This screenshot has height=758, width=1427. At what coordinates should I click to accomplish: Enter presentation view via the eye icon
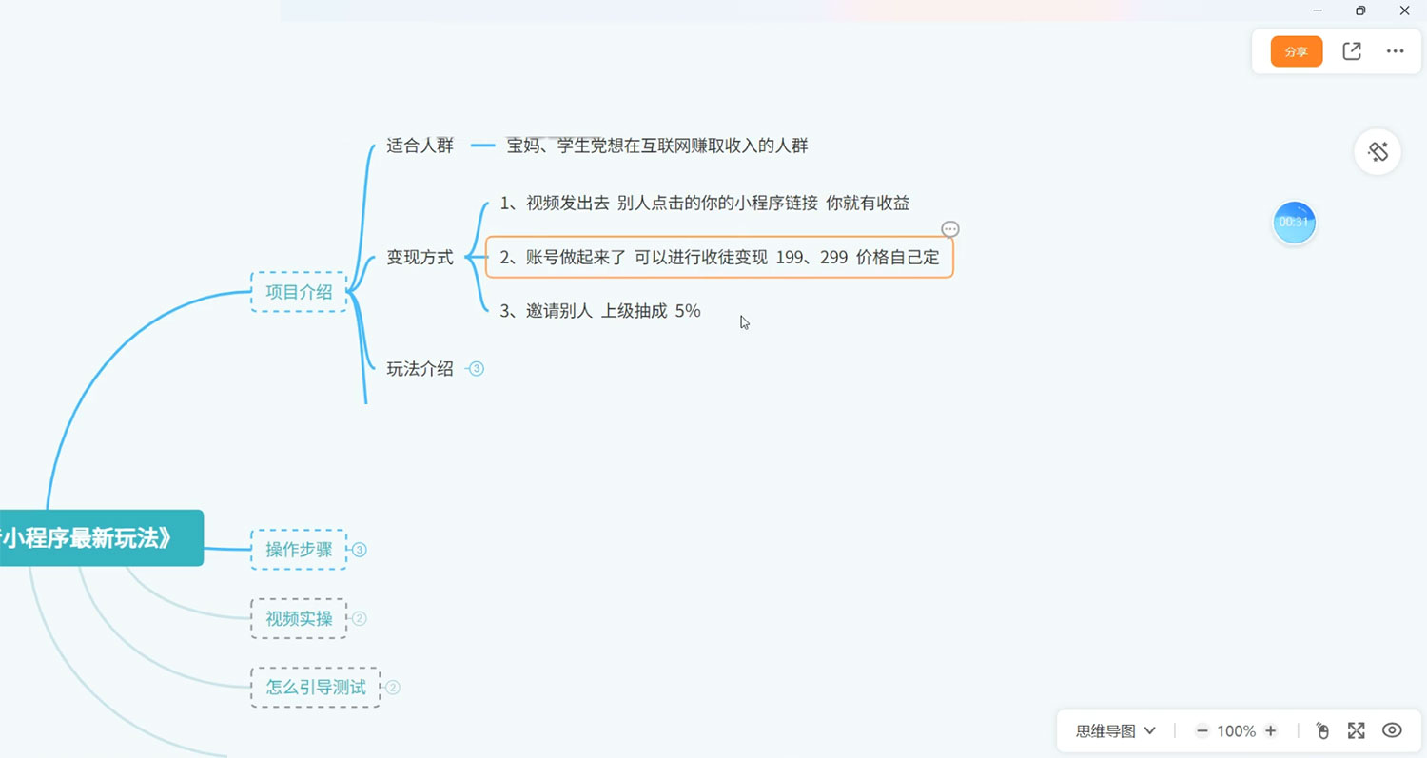click(1390, 730)
